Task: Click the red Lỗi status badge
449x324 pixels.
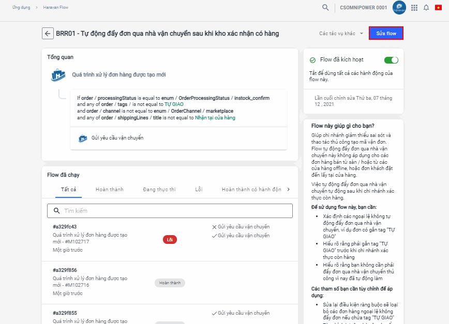Action: (170, 240)
